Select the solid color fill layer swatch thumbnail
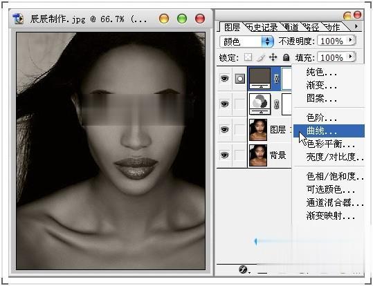This screenshot has width=373, height=286. click(260, 78)
